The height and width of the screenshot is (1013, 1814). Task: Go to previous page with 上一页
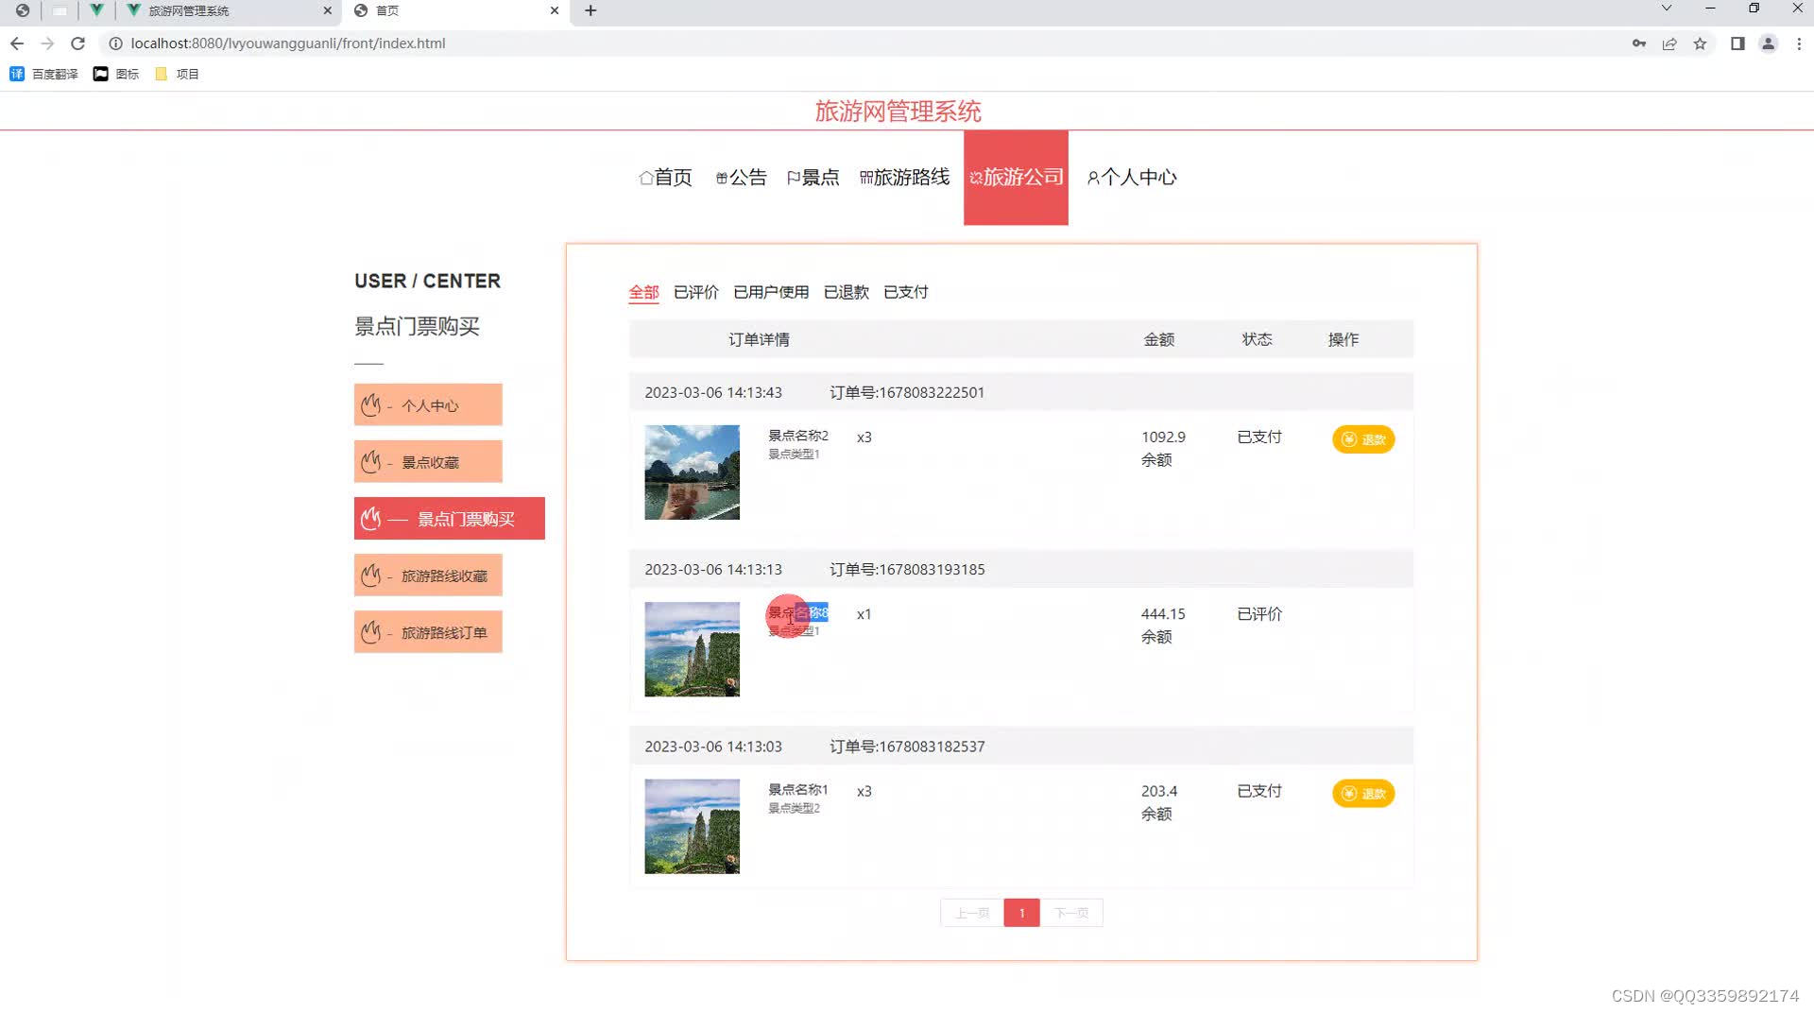coord(972,913)
